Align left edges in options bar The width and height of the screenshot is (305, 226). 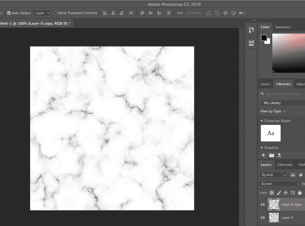point(105,13)
